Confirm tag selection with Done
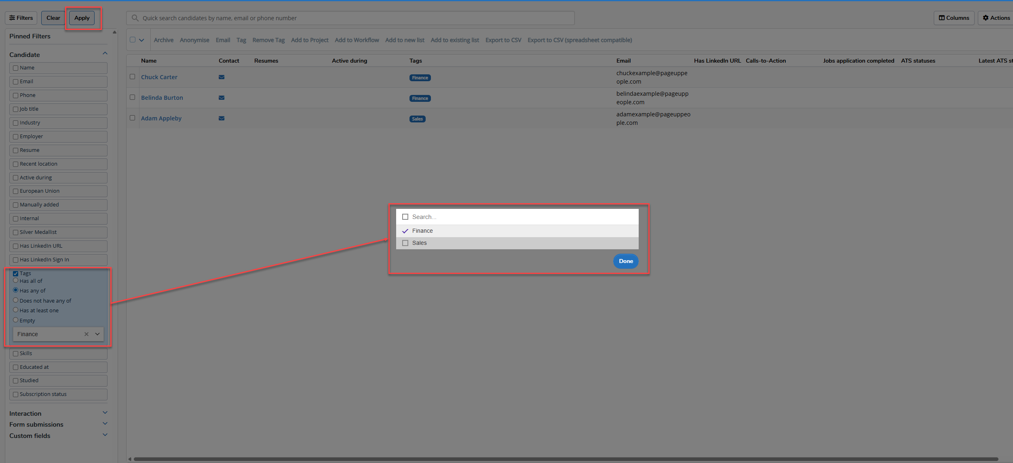Image resolution: width=1013 pixels, height=463 pixels. 626,261
